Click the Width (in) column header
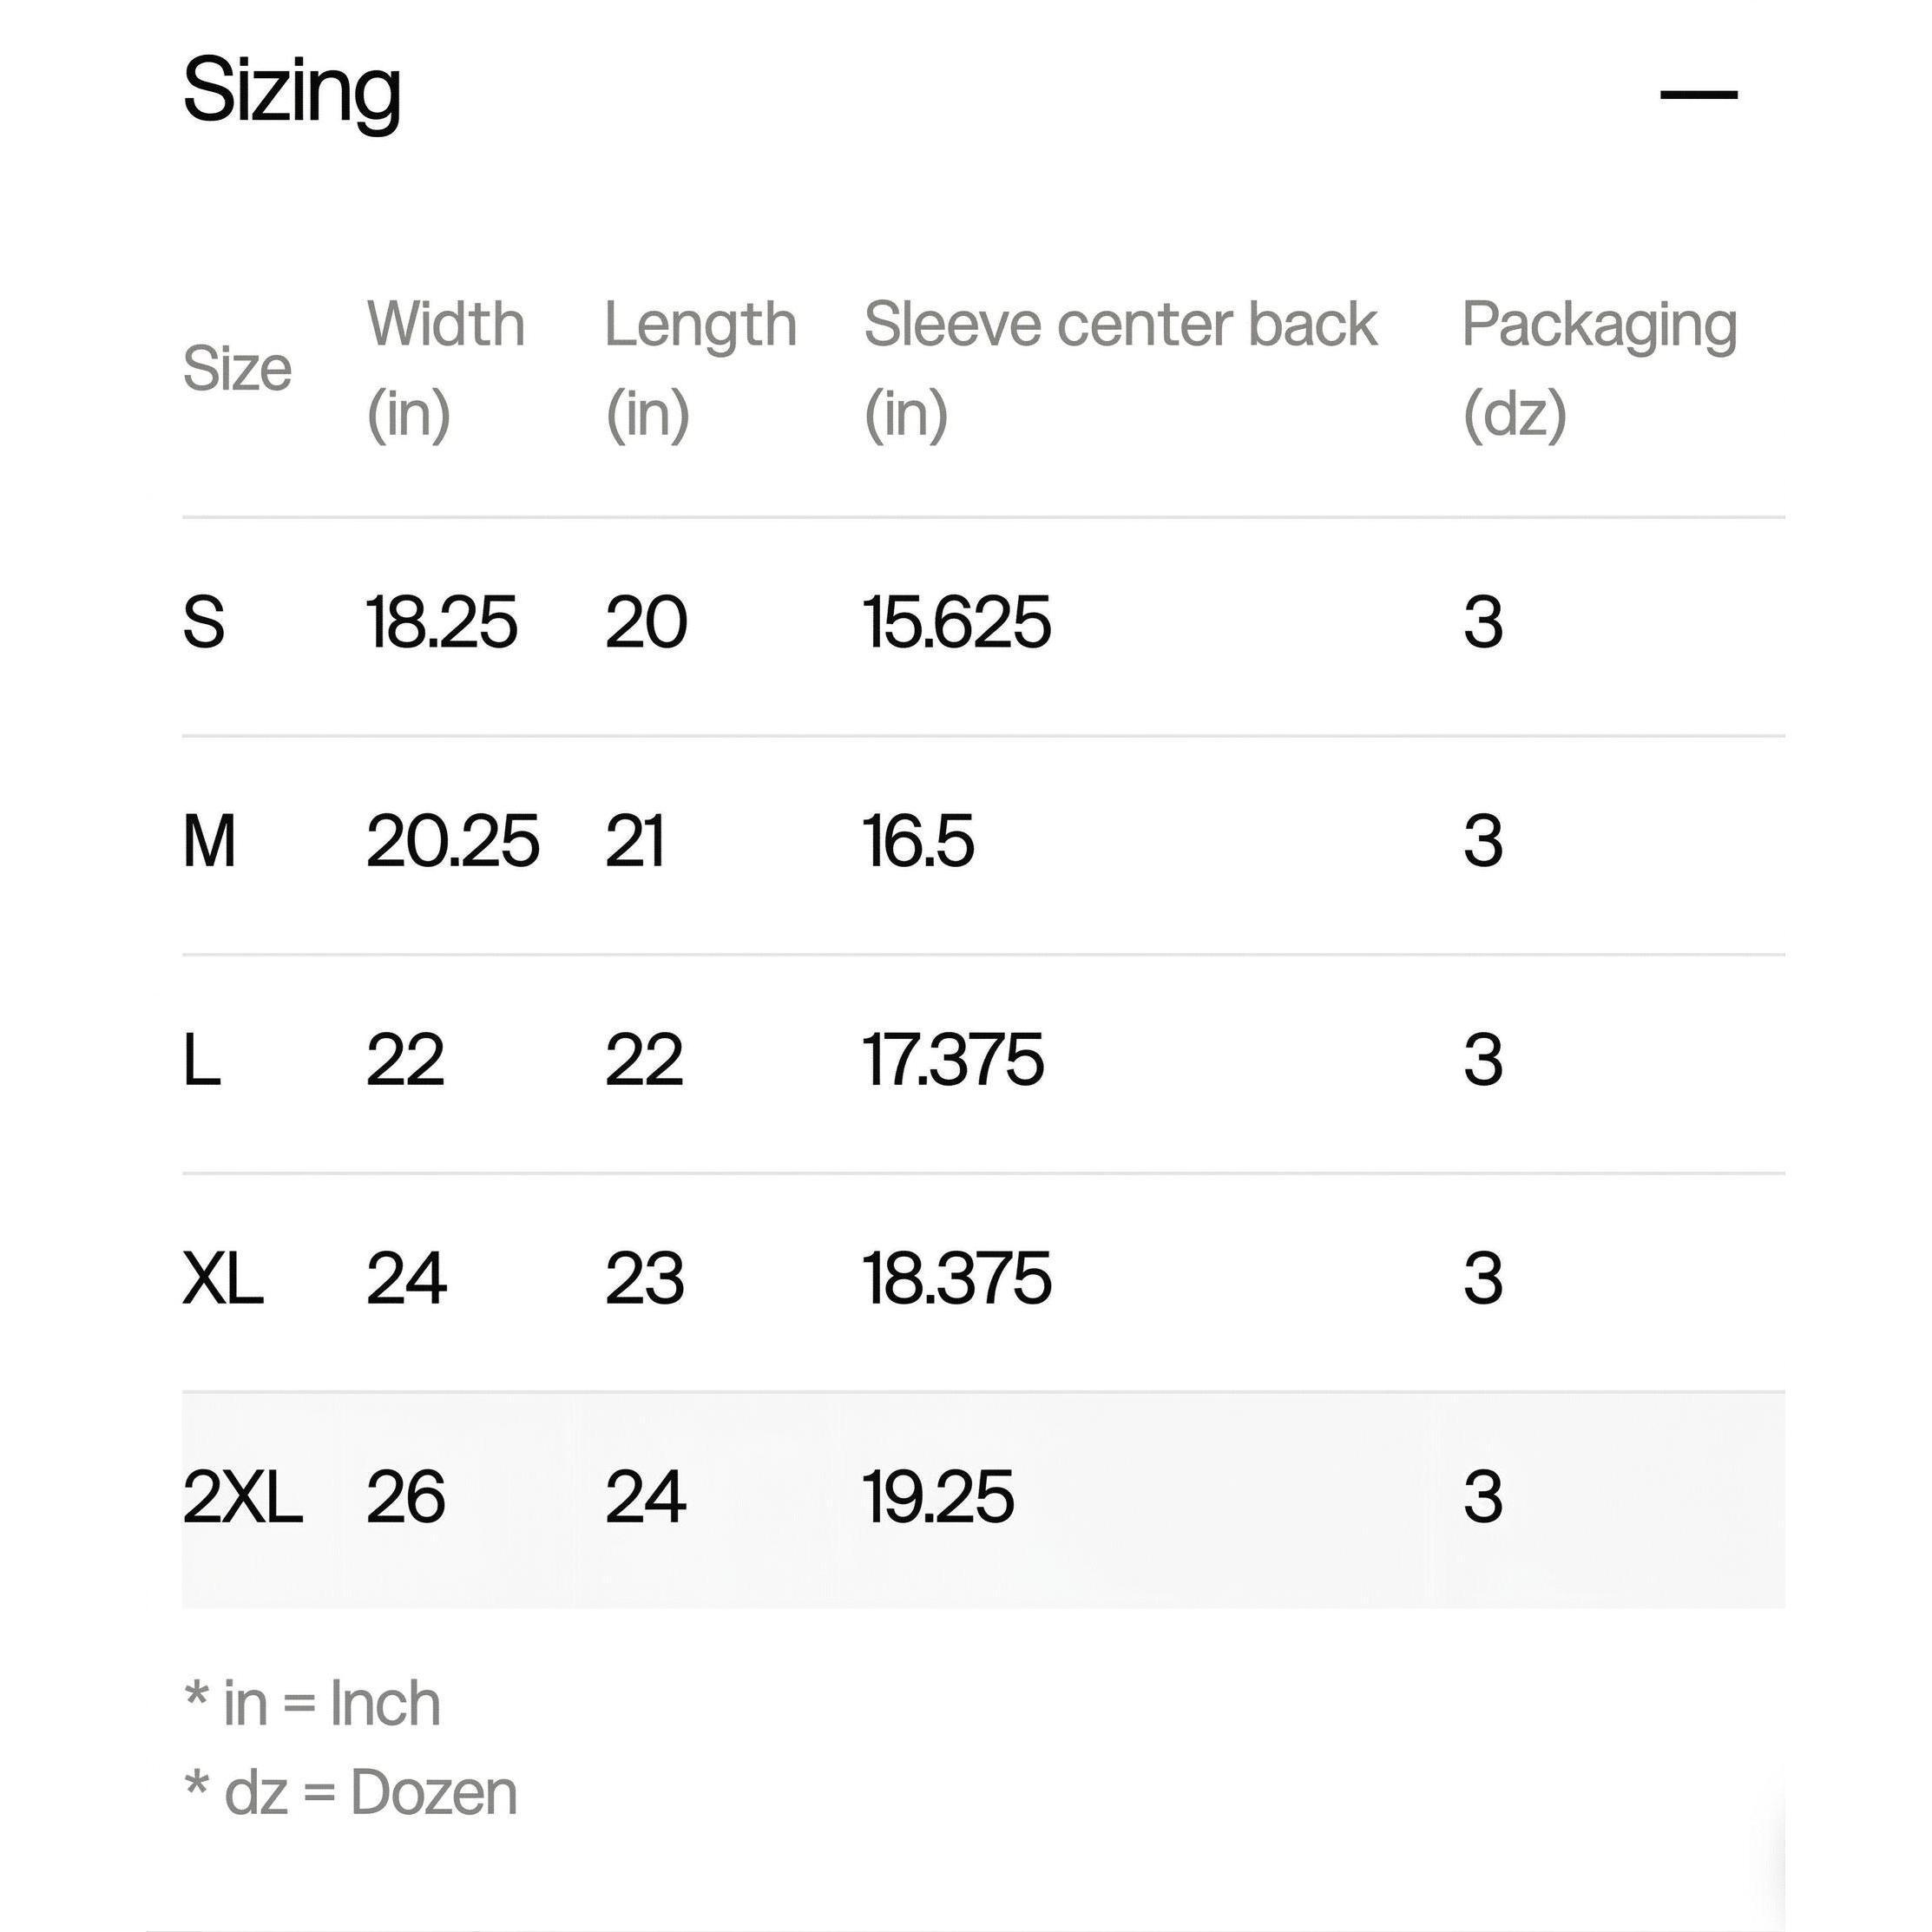This screenshot has height=1932, width=1932. [445, 368]
